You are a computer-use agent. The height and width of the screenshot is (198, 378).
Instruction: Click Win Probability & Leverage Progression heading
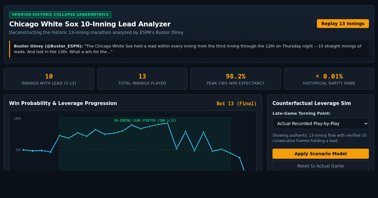63,103
